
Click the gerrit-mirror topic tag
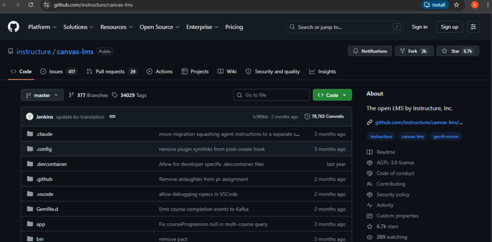[x=446, y=137]
